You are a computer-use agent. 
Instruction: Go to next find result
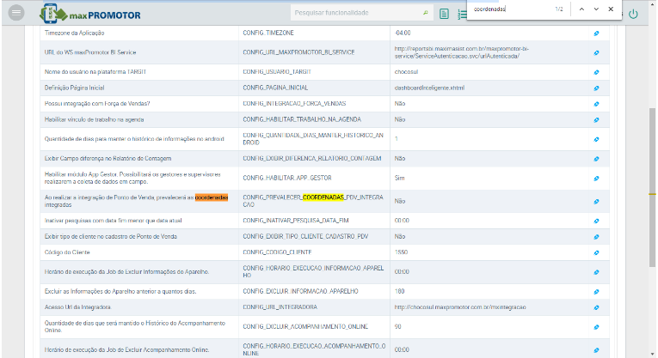(596, 9)
